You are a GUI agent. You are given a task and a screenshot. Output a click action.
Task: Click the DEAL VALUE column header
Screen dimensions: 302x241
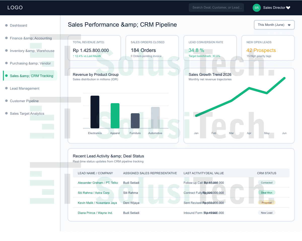point(215,173)
